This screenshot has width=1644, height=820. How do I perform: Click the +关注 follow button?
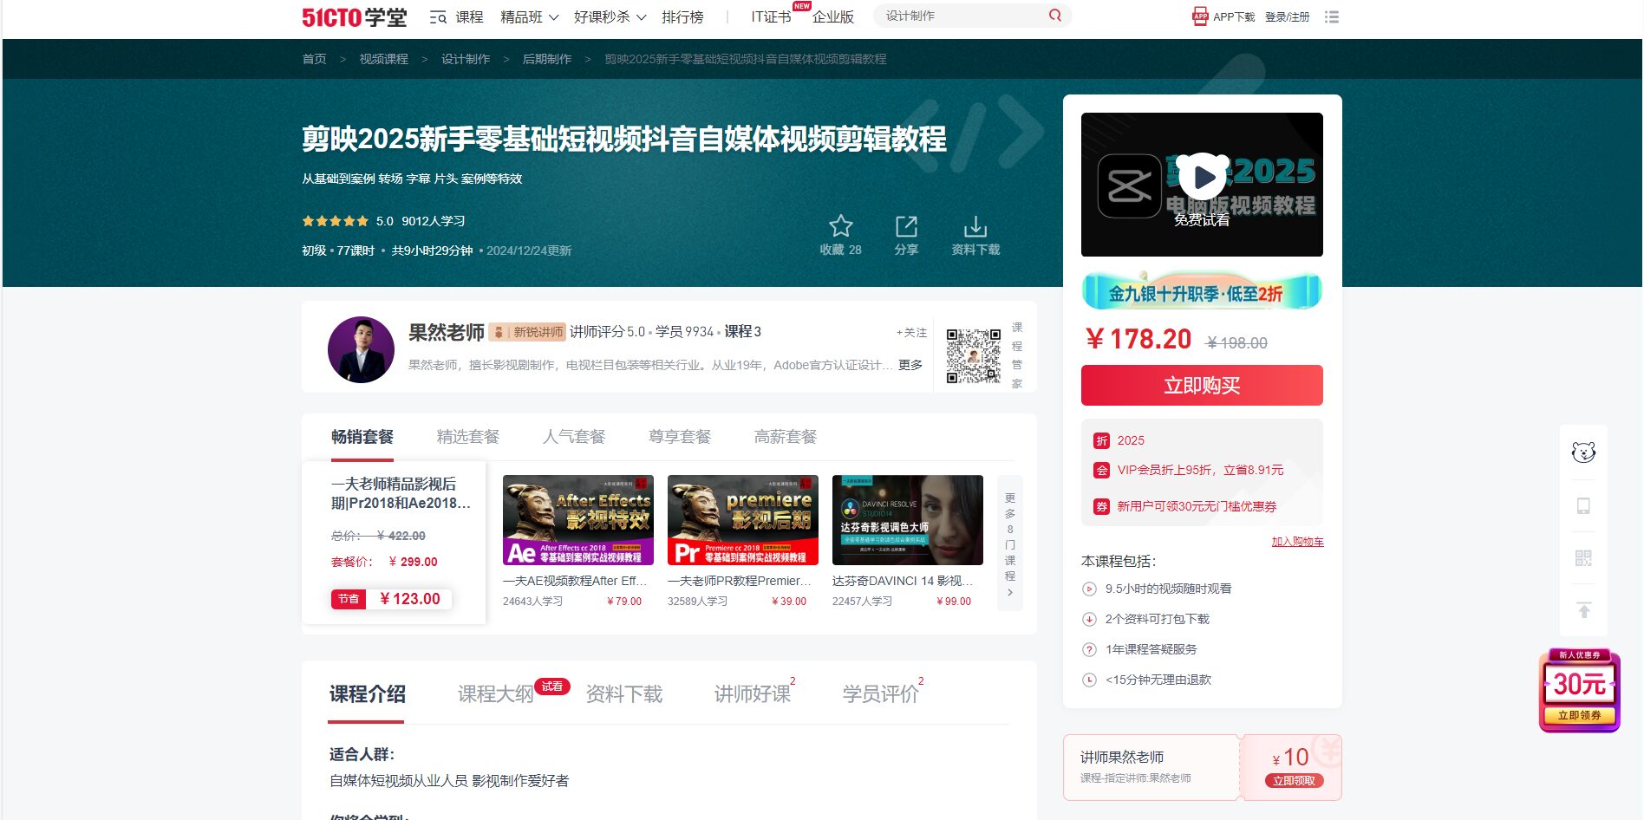pos(911,333)
